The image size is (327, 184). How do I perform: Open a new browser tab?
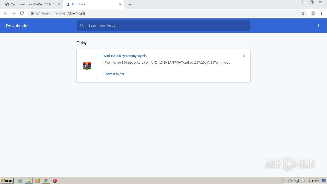[x=130, y=4]
